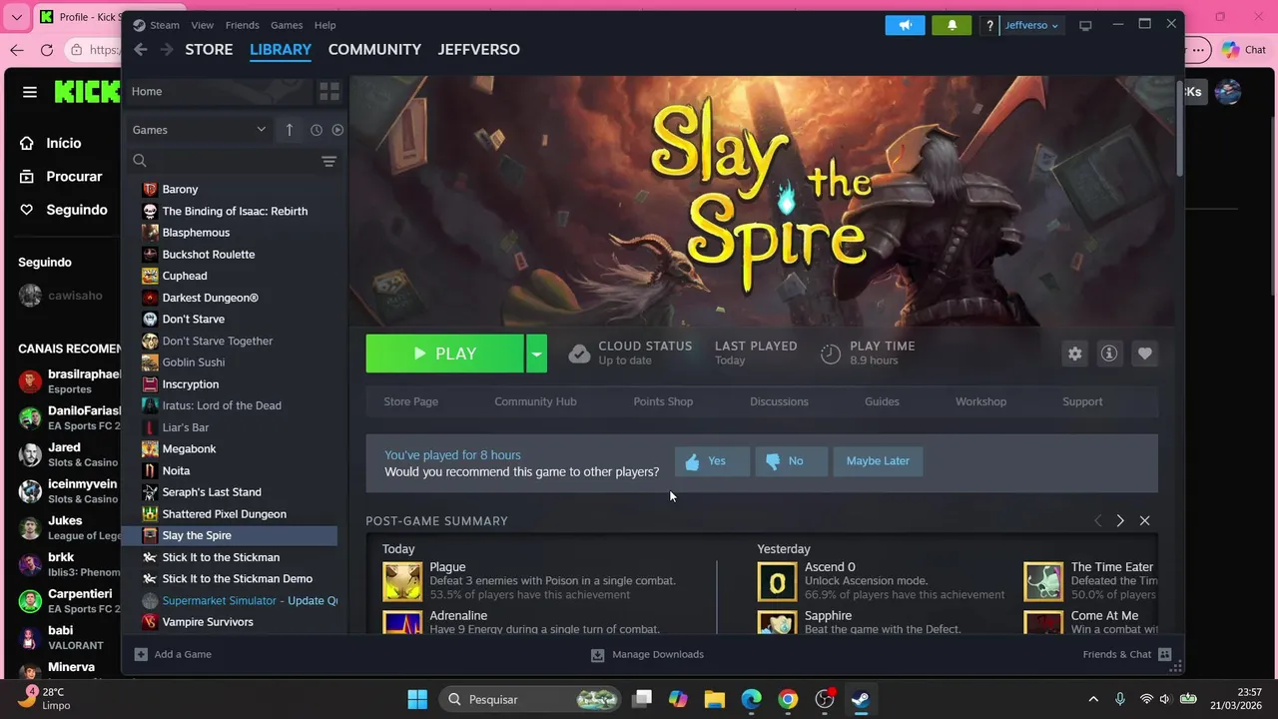Open Friends & Chat
The width and height of the screenshot is (1278, 719).
click(1126, 654)
